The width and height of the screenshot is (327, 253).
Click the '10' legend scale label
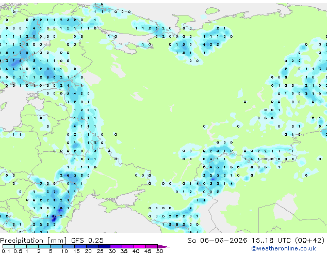pos(64,251)
